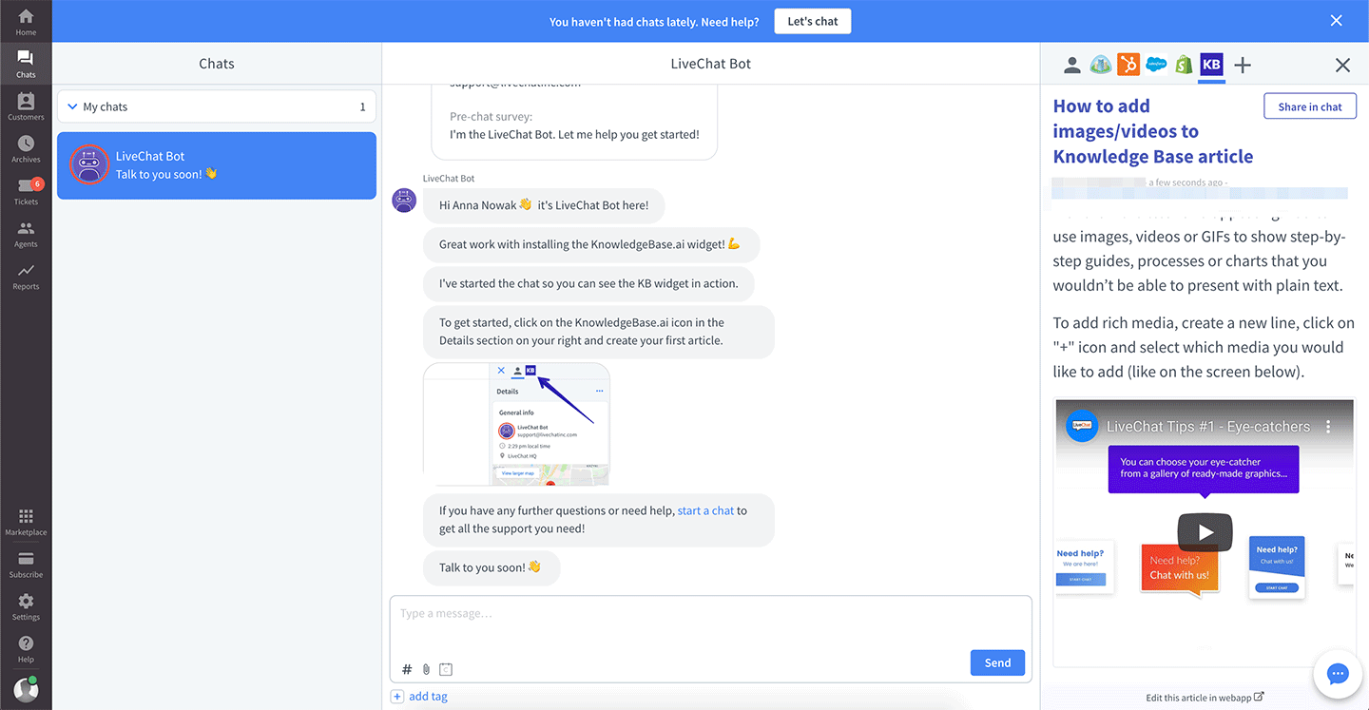The image size is (1369, 710).
Task: Click the LiveChat Bot avatar in conversation
Action: click(x=405, y=200)
